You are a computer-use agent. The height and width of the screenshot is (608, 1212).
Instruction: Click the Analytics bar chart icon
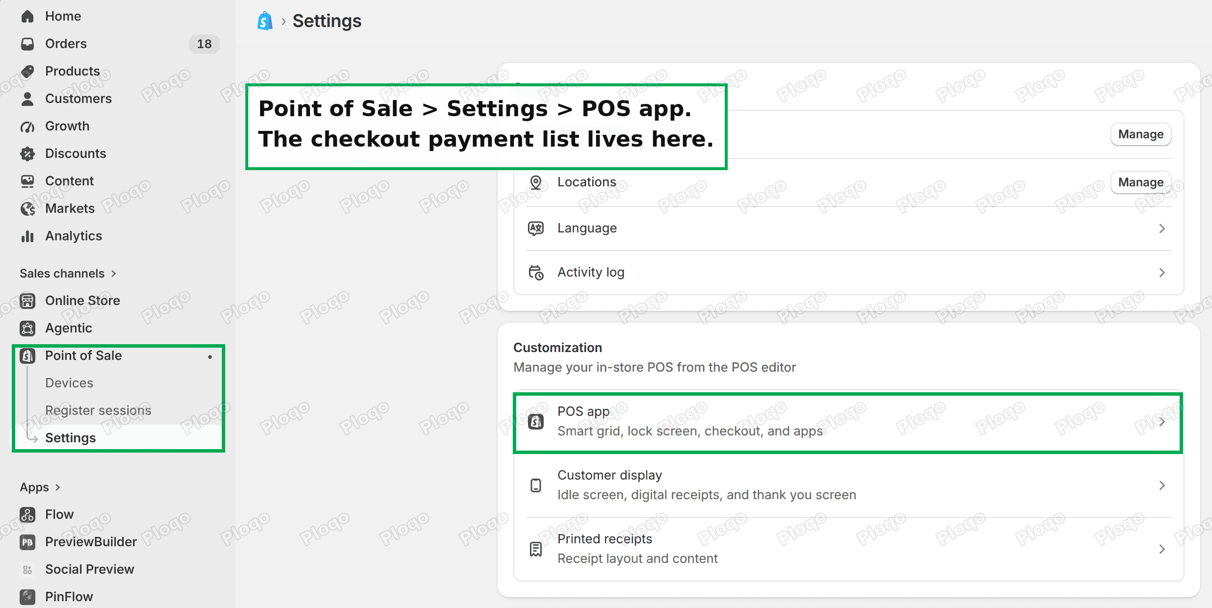click(x=27, y=236)
